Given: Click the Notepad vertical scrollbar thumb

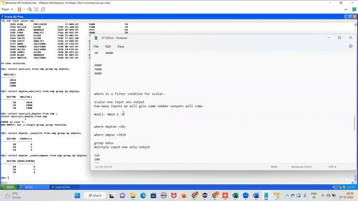Looking at the screenshot, I should tap(354, 123).
